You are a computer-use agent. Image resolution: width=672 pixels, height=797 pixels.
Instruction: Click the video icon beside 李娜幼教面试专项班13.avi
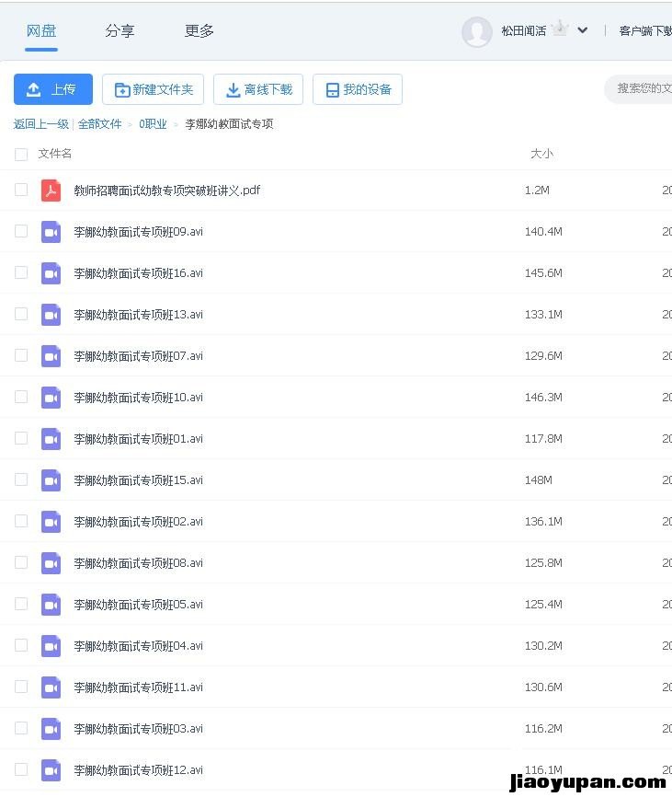pos(51,315)
